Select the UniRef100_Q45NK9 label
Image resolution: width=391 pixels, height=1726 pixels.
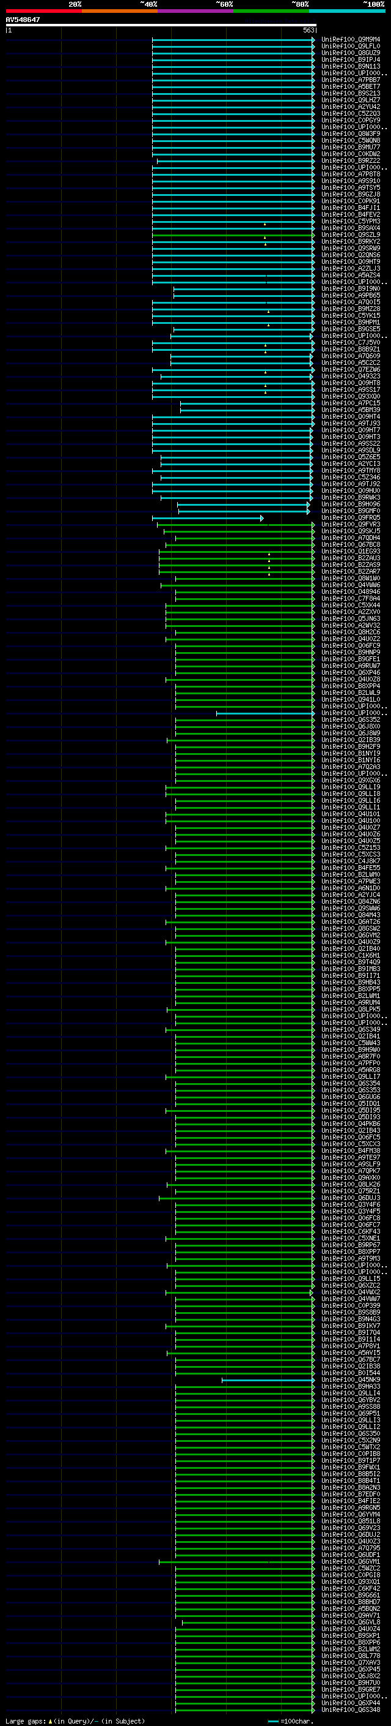point(351,1379)
